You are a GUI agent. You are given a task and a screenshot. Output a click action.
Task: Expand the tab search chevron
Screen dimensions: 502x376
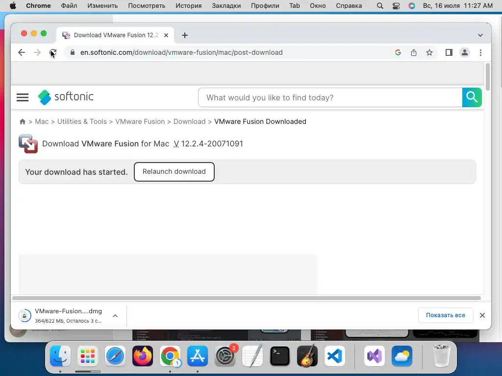click(x=480, y=35)
